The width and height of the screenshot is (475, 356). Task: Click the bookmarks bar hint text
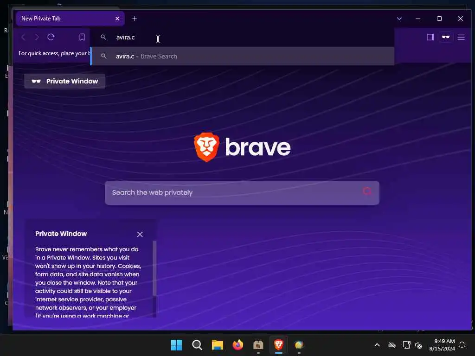54,53
